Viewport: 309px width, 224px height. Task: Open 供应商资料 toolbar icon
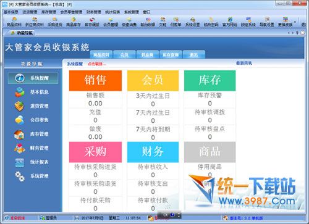coord(35,22)
